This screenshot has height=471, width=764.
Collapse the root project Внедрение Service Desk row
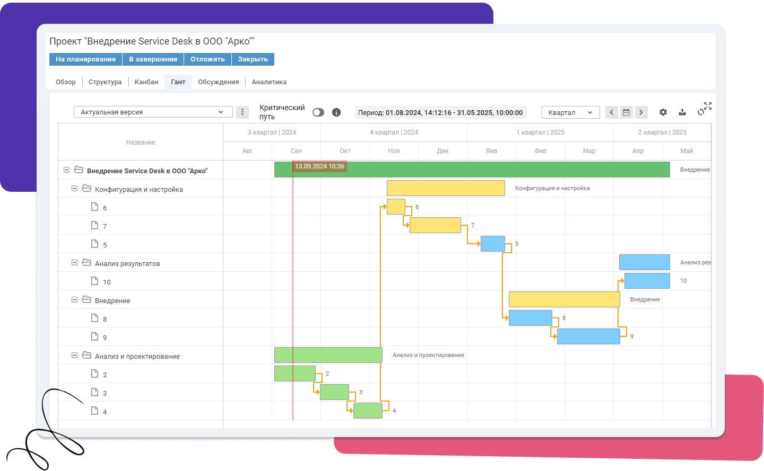click(x=66, y=170)
